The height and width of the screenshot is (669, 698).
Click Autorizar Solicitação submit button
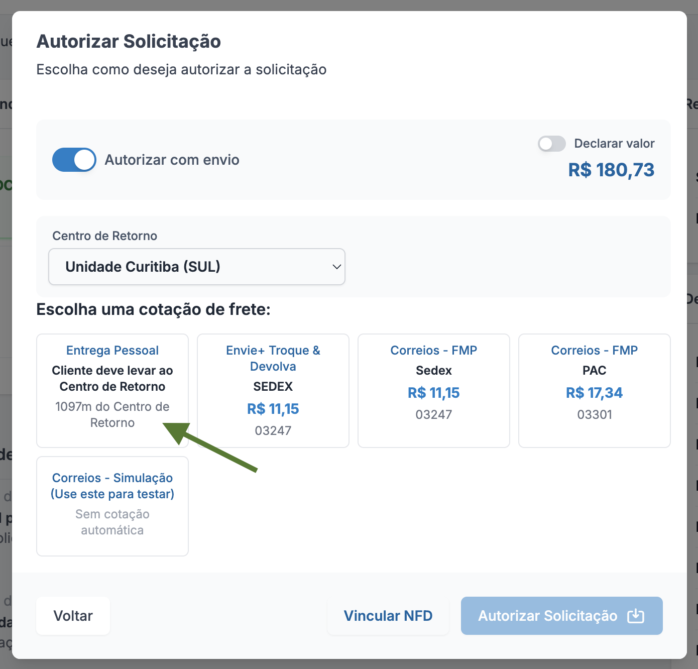[562, 616]
